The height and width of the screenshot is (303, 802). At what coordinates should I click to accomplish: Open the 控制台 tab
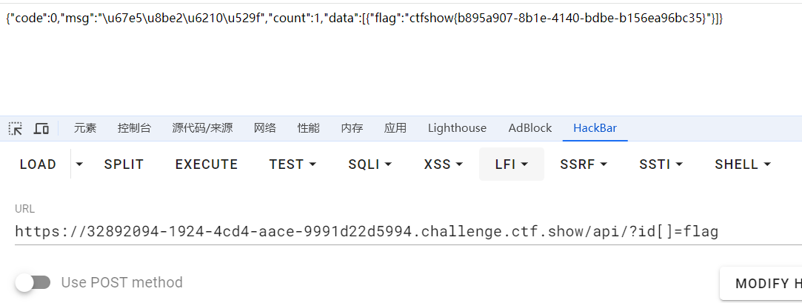(x=134, y=128)
